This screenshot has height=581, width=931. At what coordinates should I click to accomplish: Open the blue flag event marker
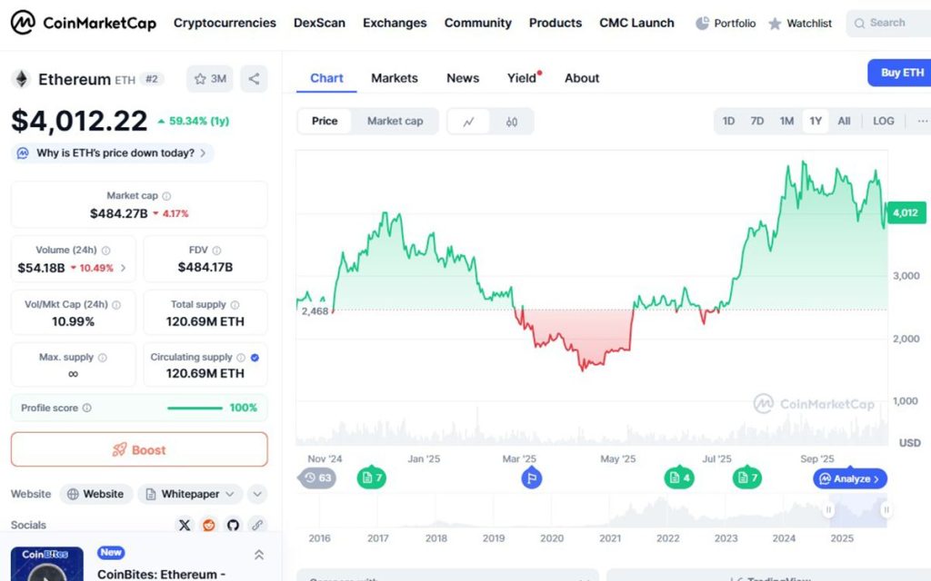click(x=531, y=478)
